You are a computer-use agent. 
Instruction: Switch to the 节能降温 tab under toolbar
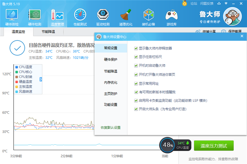point(48,32)
